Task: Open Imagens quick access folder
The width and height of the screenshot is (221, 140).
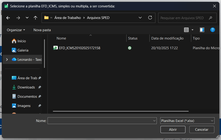Action: point(21,106)
